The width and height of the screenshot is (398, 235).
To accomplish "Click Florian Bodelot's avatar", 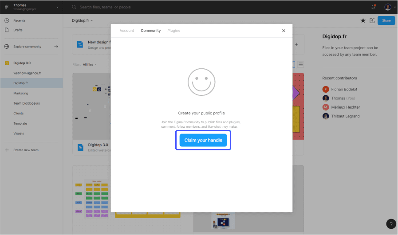I will 326,89.
